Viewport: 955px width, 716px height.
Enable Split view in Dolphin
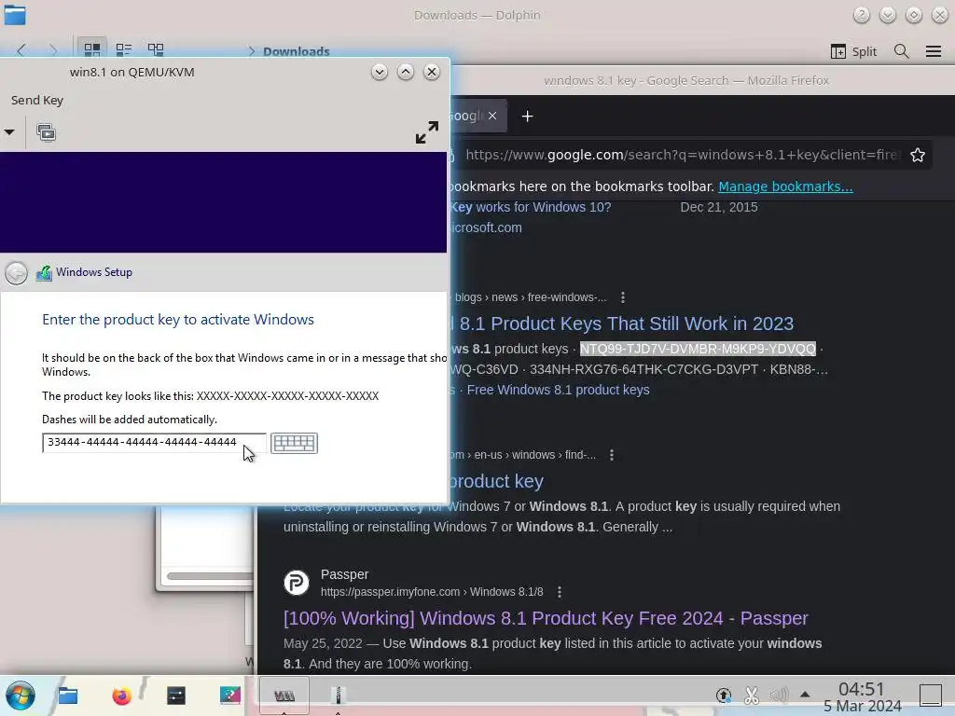pos(853,51)
